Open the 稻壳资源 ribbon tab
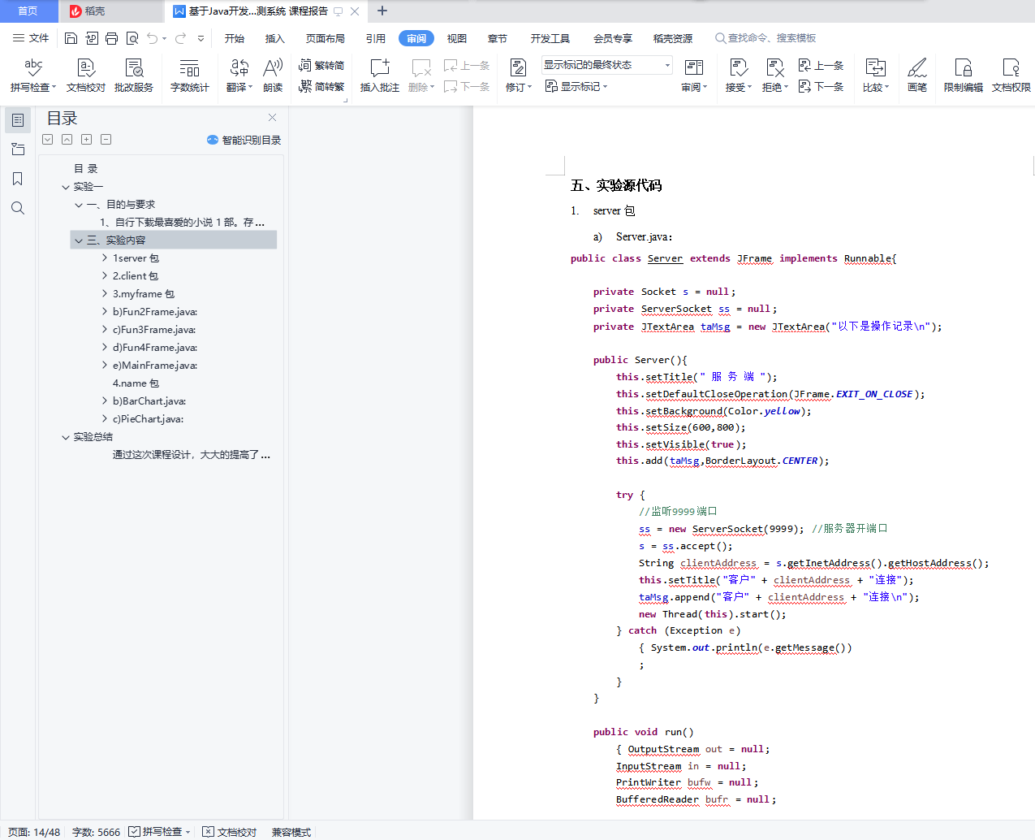The height and width of the screenshot is (840, 1035). coord(673,38)
